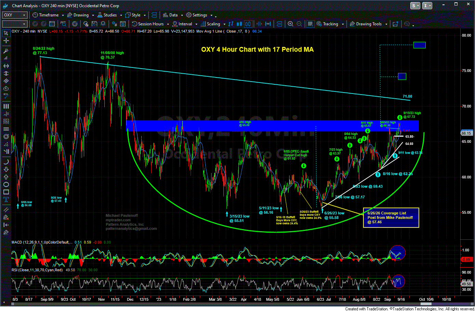Click the 6/26/26 Coverage List annotation box
This screenshot has width=475, height=311.
coord(391,217)
